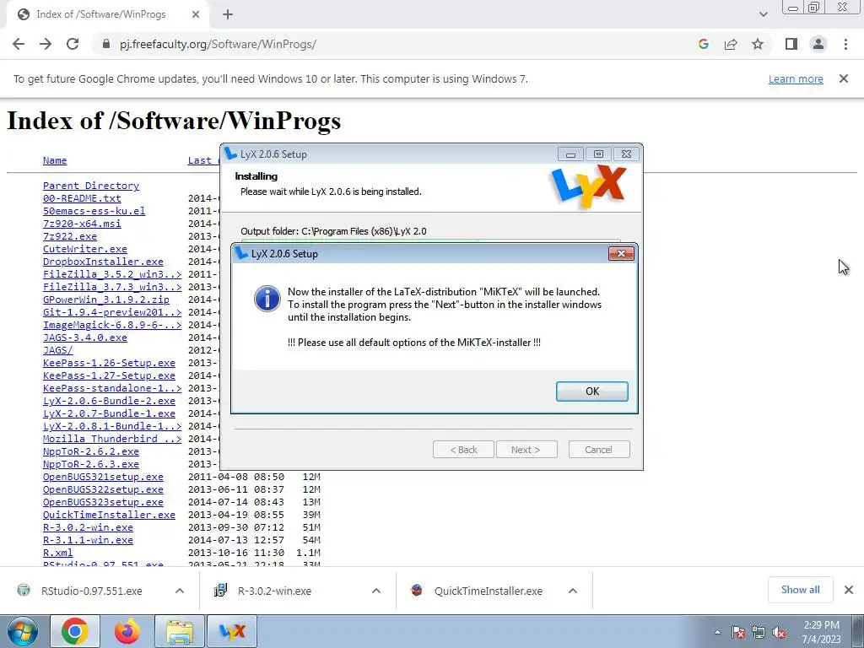Download LyX-2.0.7-Bundle-1.exe
Screen dimensions: 864x648
(x=109, y=413)
